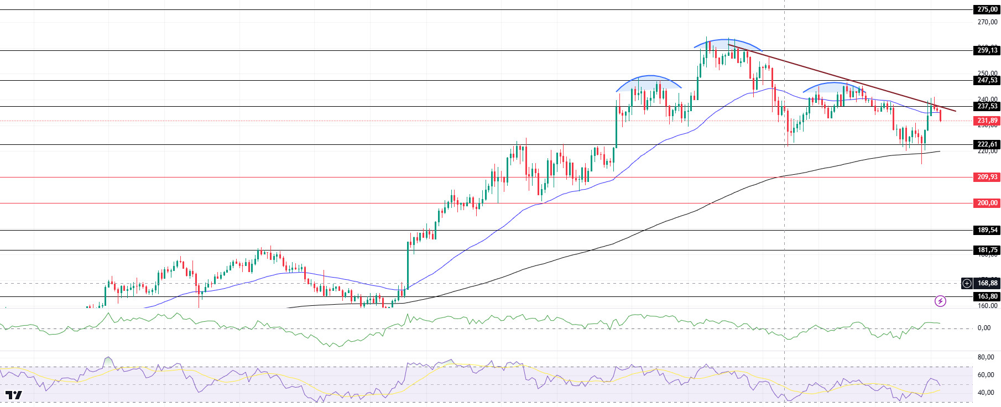Click the 270,00 axis tick
Screen dimensions: 1001x407
pos(987,22)
